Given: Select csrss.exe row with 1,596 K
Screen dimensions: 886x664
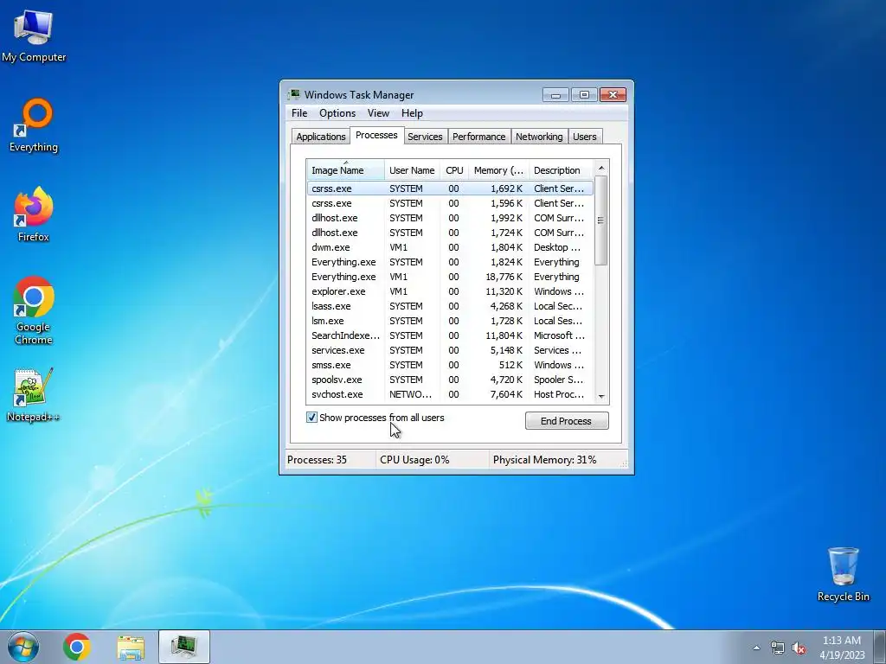Looking at the screenshot, I should 450,203.
